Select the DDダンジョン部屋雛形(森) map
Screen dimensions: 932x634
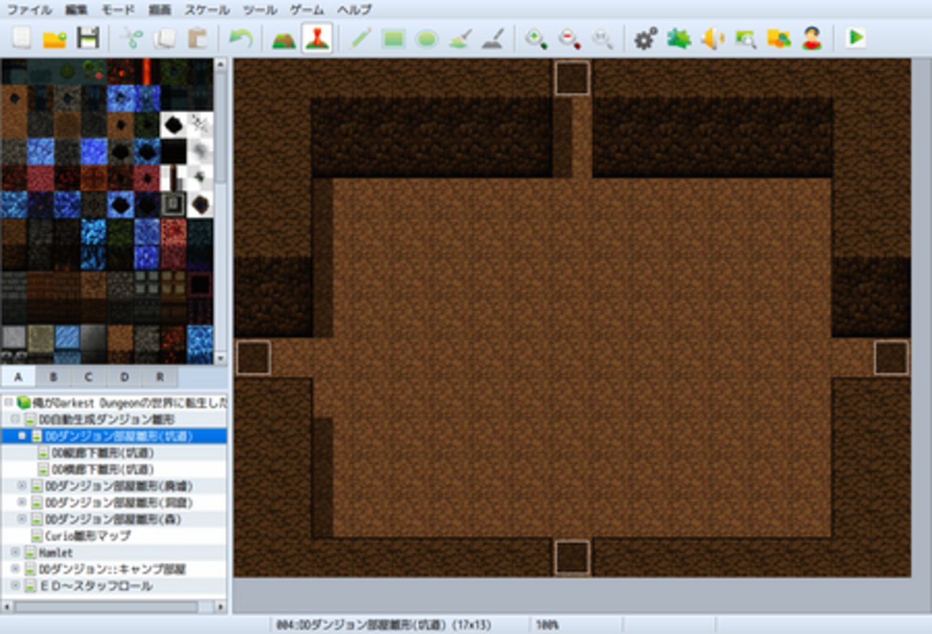[113, 519]
